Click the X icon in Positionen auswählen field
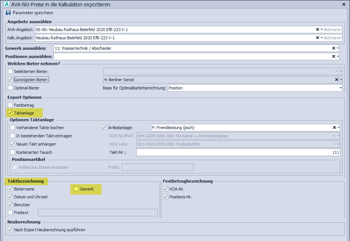Image resolution: width=350 pixels, height=241 pixels. tap(334, 57)
